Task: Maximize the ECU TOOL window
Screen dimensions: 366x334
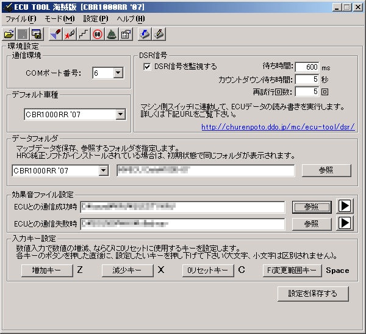Action: coord(346,7)
